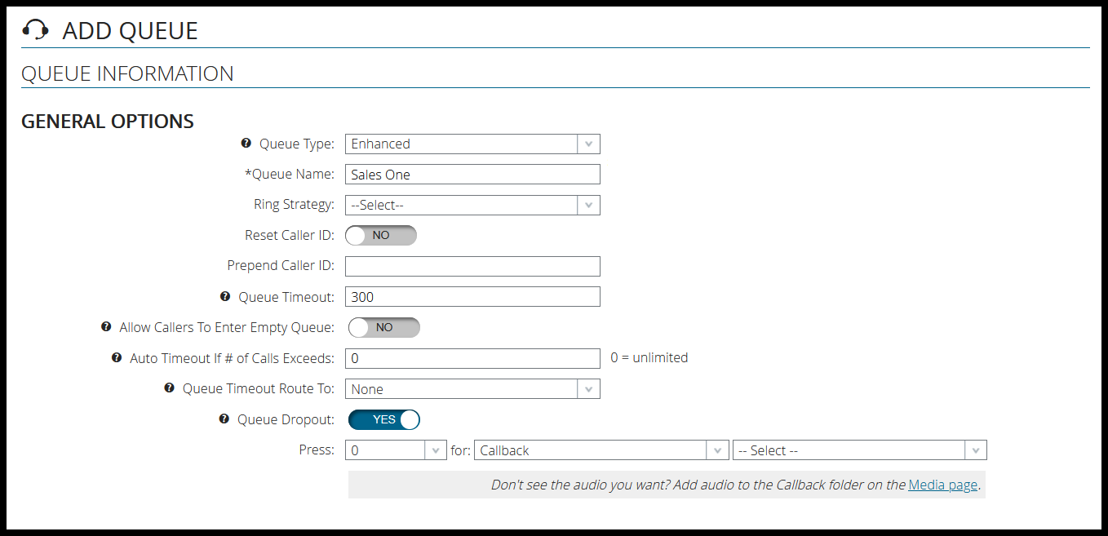Click help icon for Auto Timeout If # of Calls Exceeds
Screen dimensions: 1108x536
117,358
